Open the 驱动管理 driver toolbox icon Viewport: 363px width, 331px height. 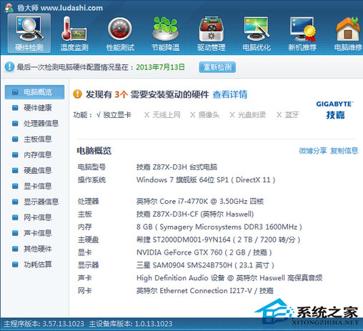click(211, 33)
